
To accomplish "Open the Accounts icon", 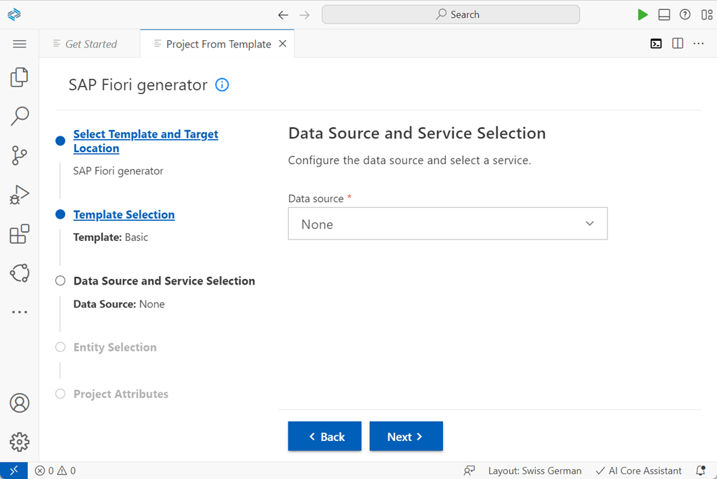I will pos(19,403).
